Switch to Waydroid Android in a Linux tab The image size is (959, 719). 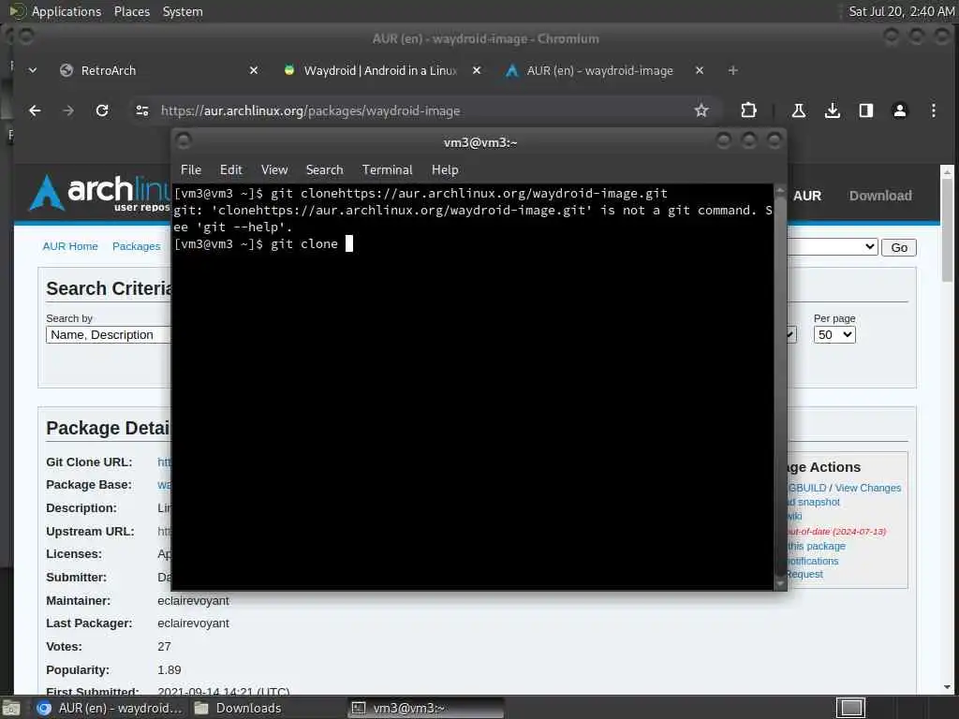(x=380, y=70)
